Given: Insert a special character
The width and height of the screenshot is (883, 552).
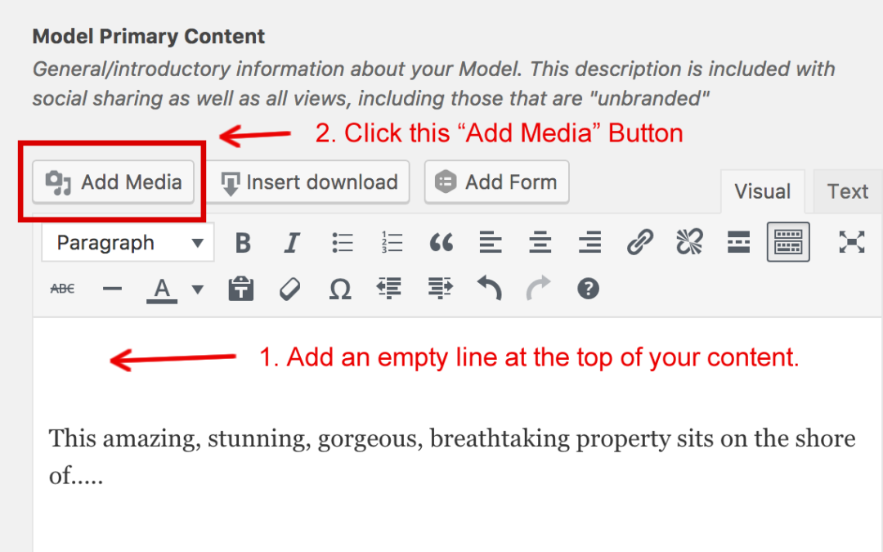Looking at the screenshot, I should tap(340, 288).
